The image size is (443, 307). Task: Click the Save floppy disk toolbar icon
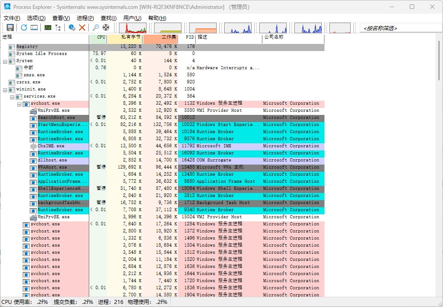(x=10, y=28)
